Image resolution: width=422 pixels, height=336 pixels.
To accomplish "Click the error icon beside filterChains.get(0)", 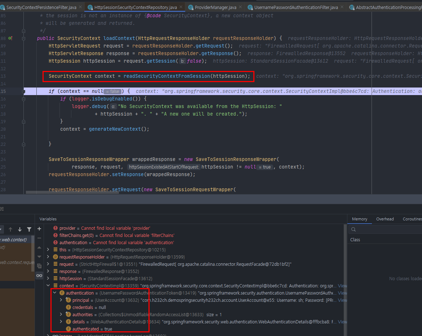I will click(x=55, y=236).
